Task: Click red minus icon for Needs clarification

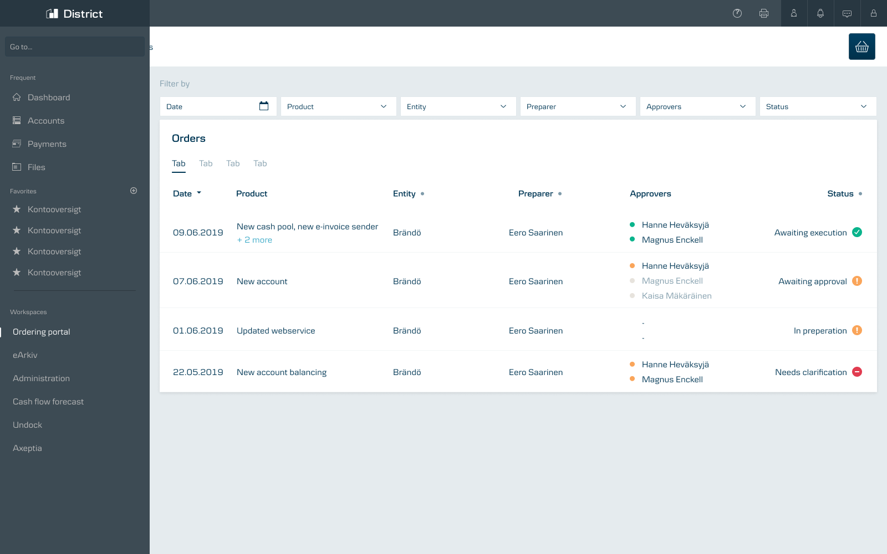Action: tap(857, 372)
